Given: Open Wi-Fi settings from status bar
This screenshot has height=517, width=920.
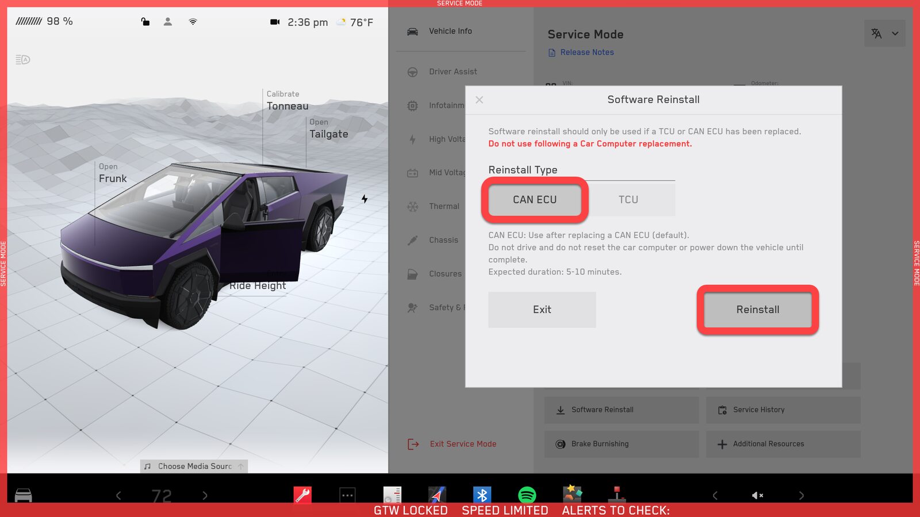Looking at the screenshot, I should click(x=193, y=22).
